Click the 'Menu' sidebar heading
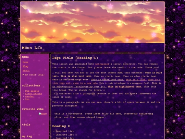The width and height of the screenshot is (185, 139). pos(25,57)
